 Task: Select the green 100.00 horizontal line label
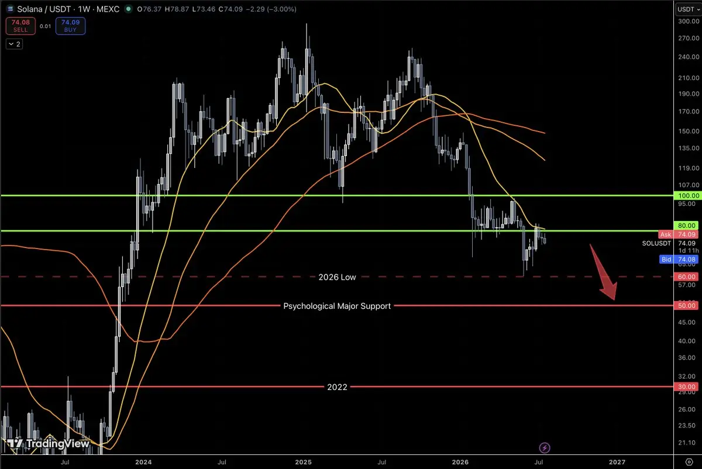click(x=687, y=195)
